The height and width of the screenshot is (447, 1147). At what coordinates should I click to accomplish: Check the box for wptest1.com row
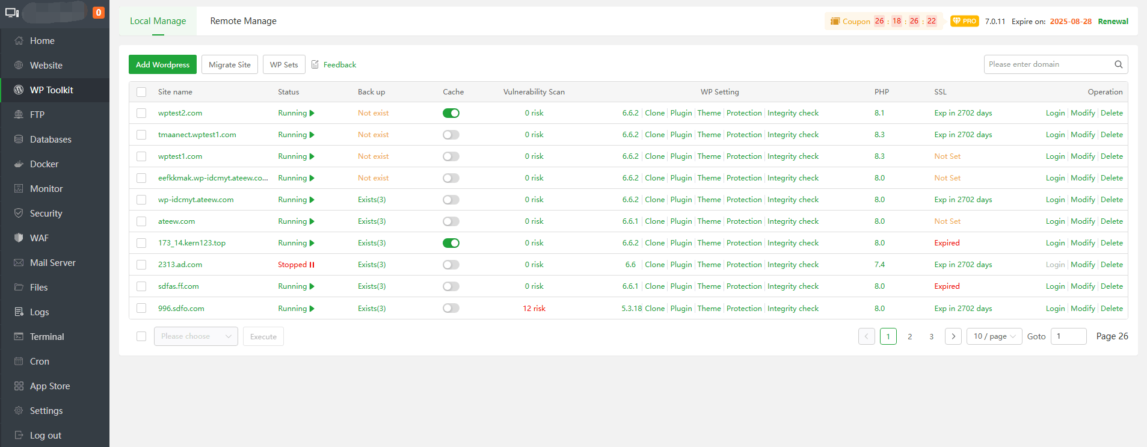tap(141, 156)
